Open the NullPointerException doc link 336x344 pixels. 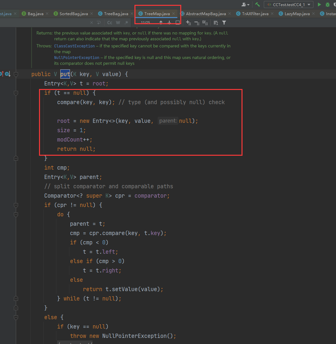(77, 58)
